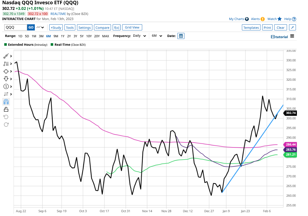This screenshot has width=308, height=216.
Task: Switch range to 10Y
Action: pos(89,36)
